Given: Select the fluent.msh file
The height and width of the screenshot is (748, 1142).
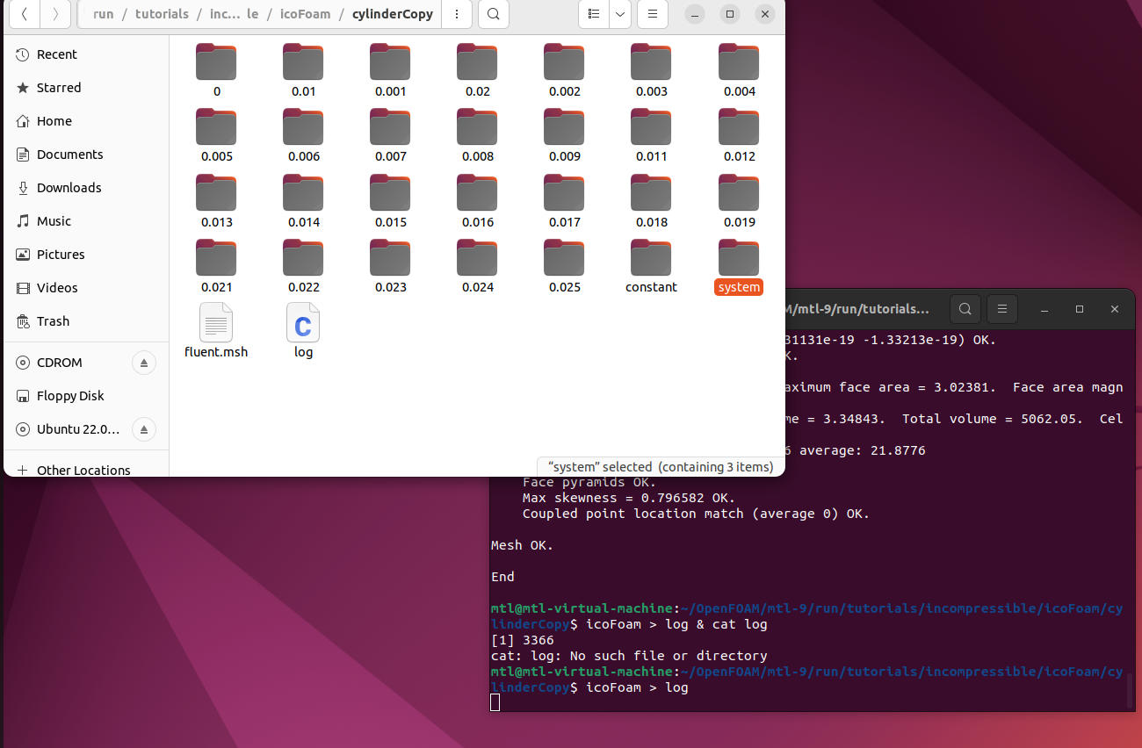Looking at the screenshot, I should click(216, 330).
